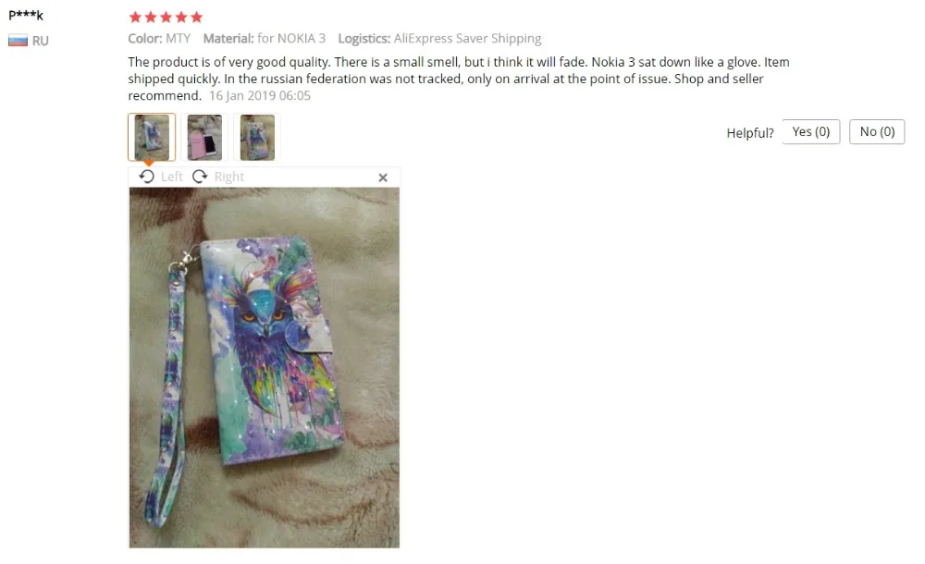Screen dimensions: 925x564
Task: Click reviewer name P***k
Action: [x=26, y=15]
